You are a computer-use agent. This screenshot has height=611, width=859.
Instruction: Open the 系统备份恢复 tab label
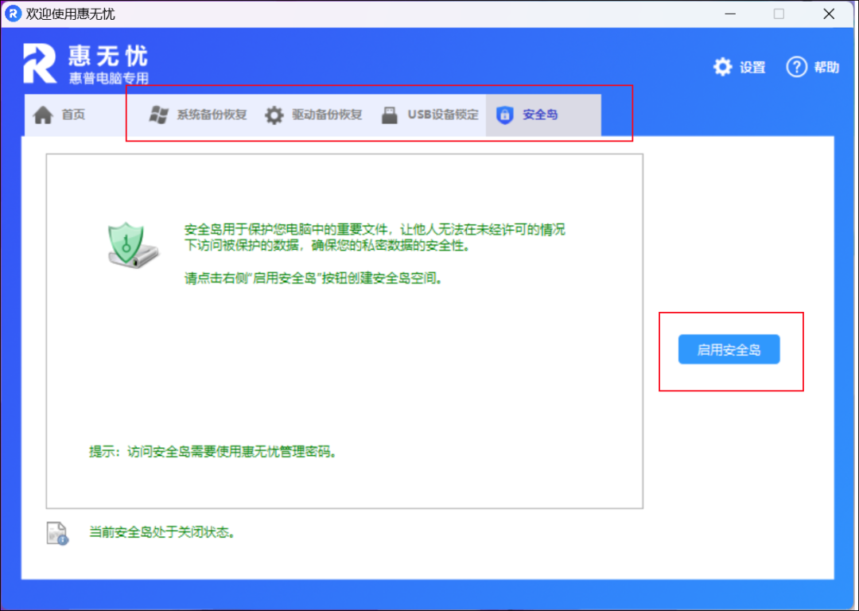pyautogui.click(x=212, y=115)
